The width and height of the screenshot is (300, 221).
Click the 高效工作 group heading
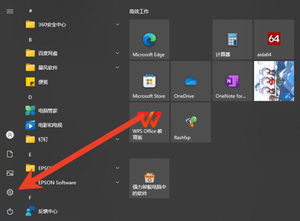[139, 12]
